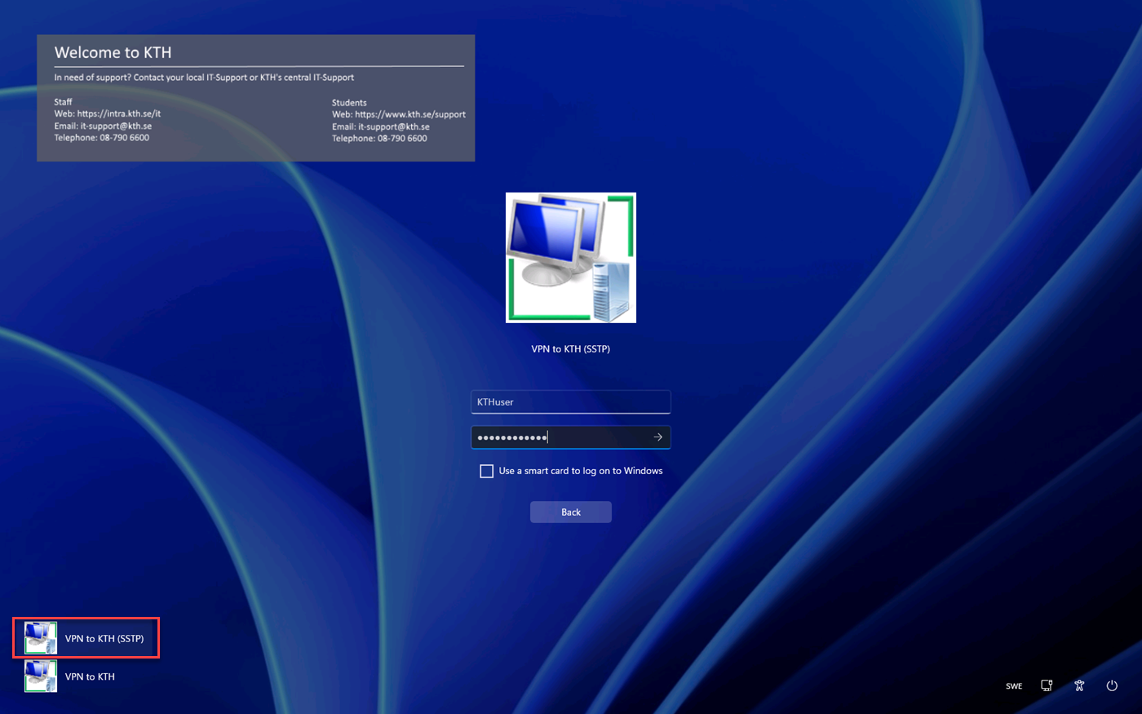Screen dimensions: 1142x714
Task: Click 'Use a smart card to log on' label
Action: (581, 471)
